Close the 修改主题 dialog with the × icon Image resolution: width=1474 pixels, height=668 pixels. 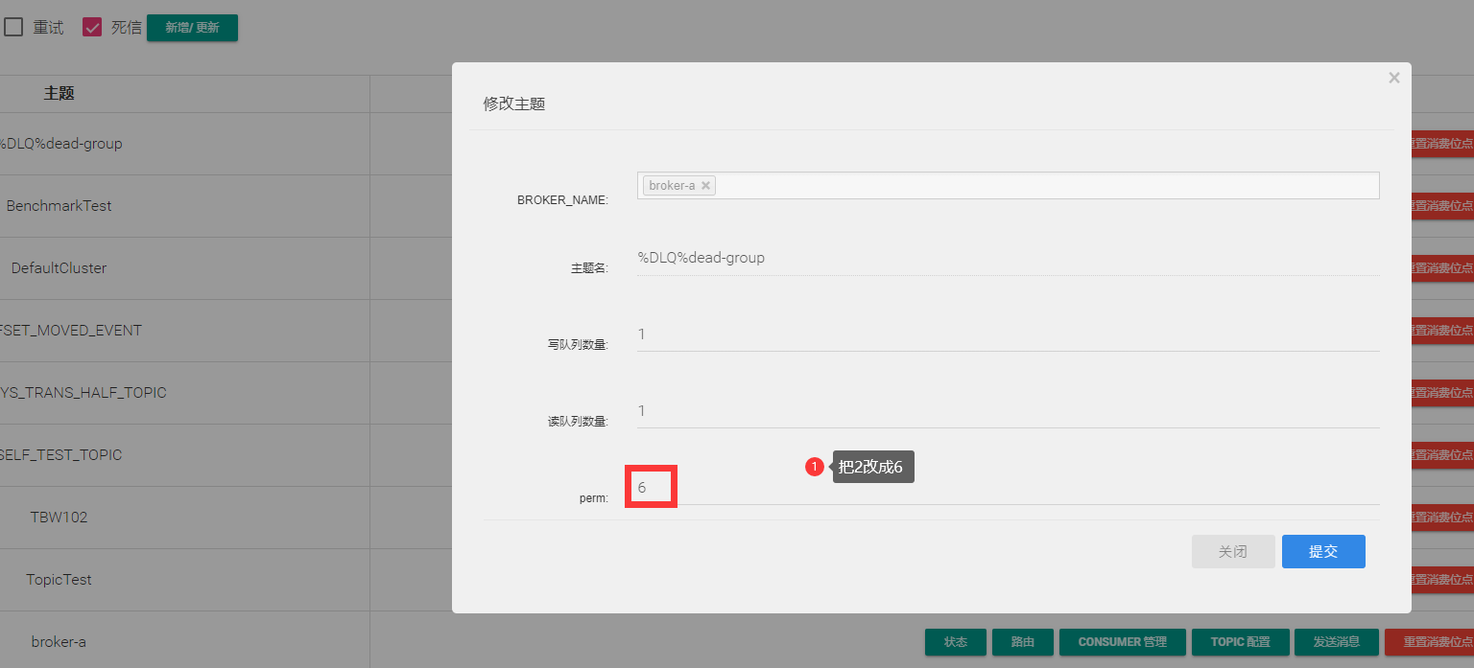tap(1393, 78)
